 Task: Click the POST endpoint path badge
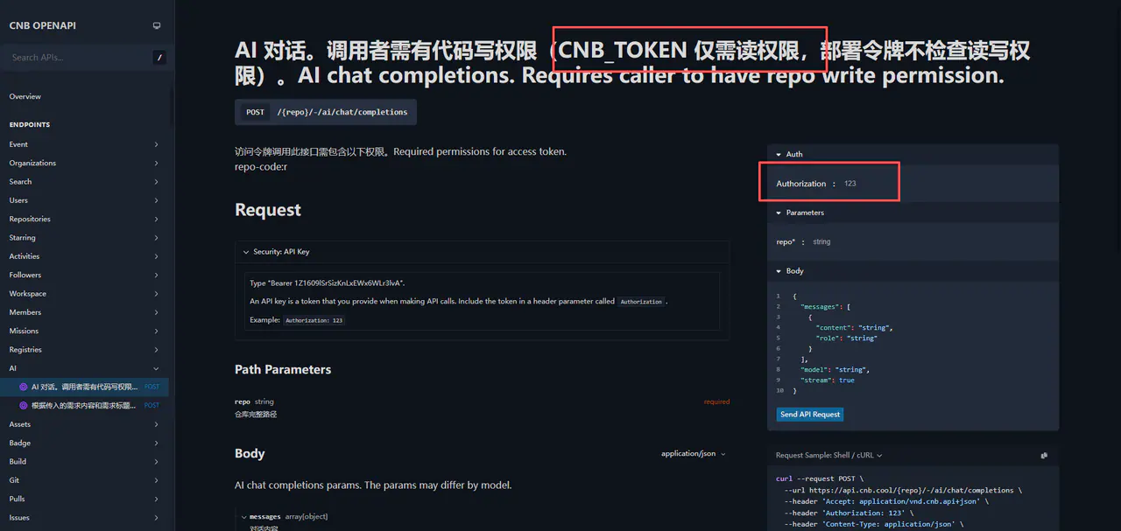pos(326,112)
